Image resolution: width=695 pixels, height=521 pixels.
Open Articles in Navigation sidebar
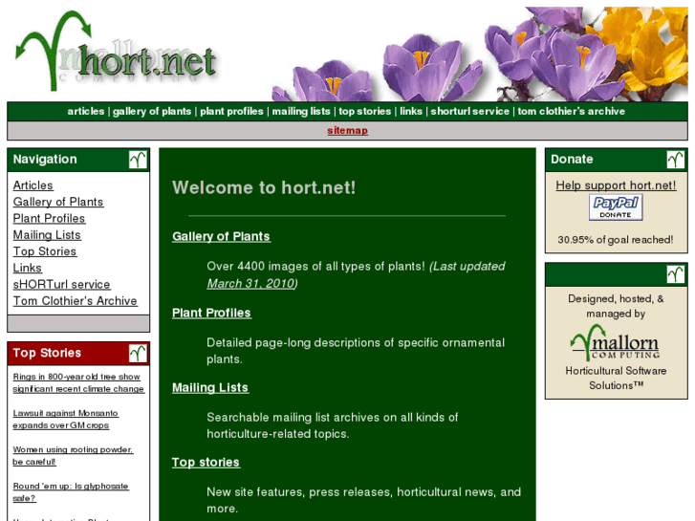pyautogui.click(x=33, y=185)
